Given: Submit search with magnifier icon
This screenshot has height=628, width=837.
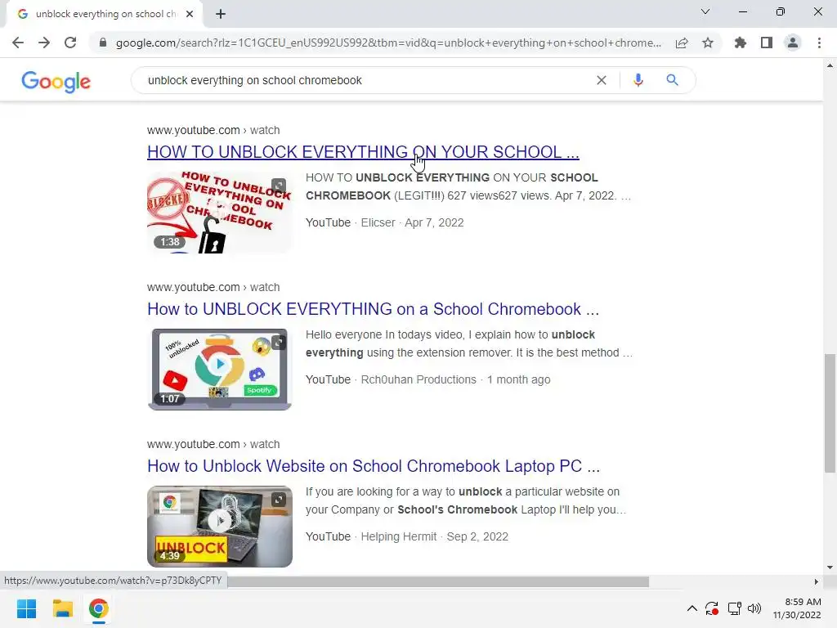Looking at the screenshot, I should (672, 80).
